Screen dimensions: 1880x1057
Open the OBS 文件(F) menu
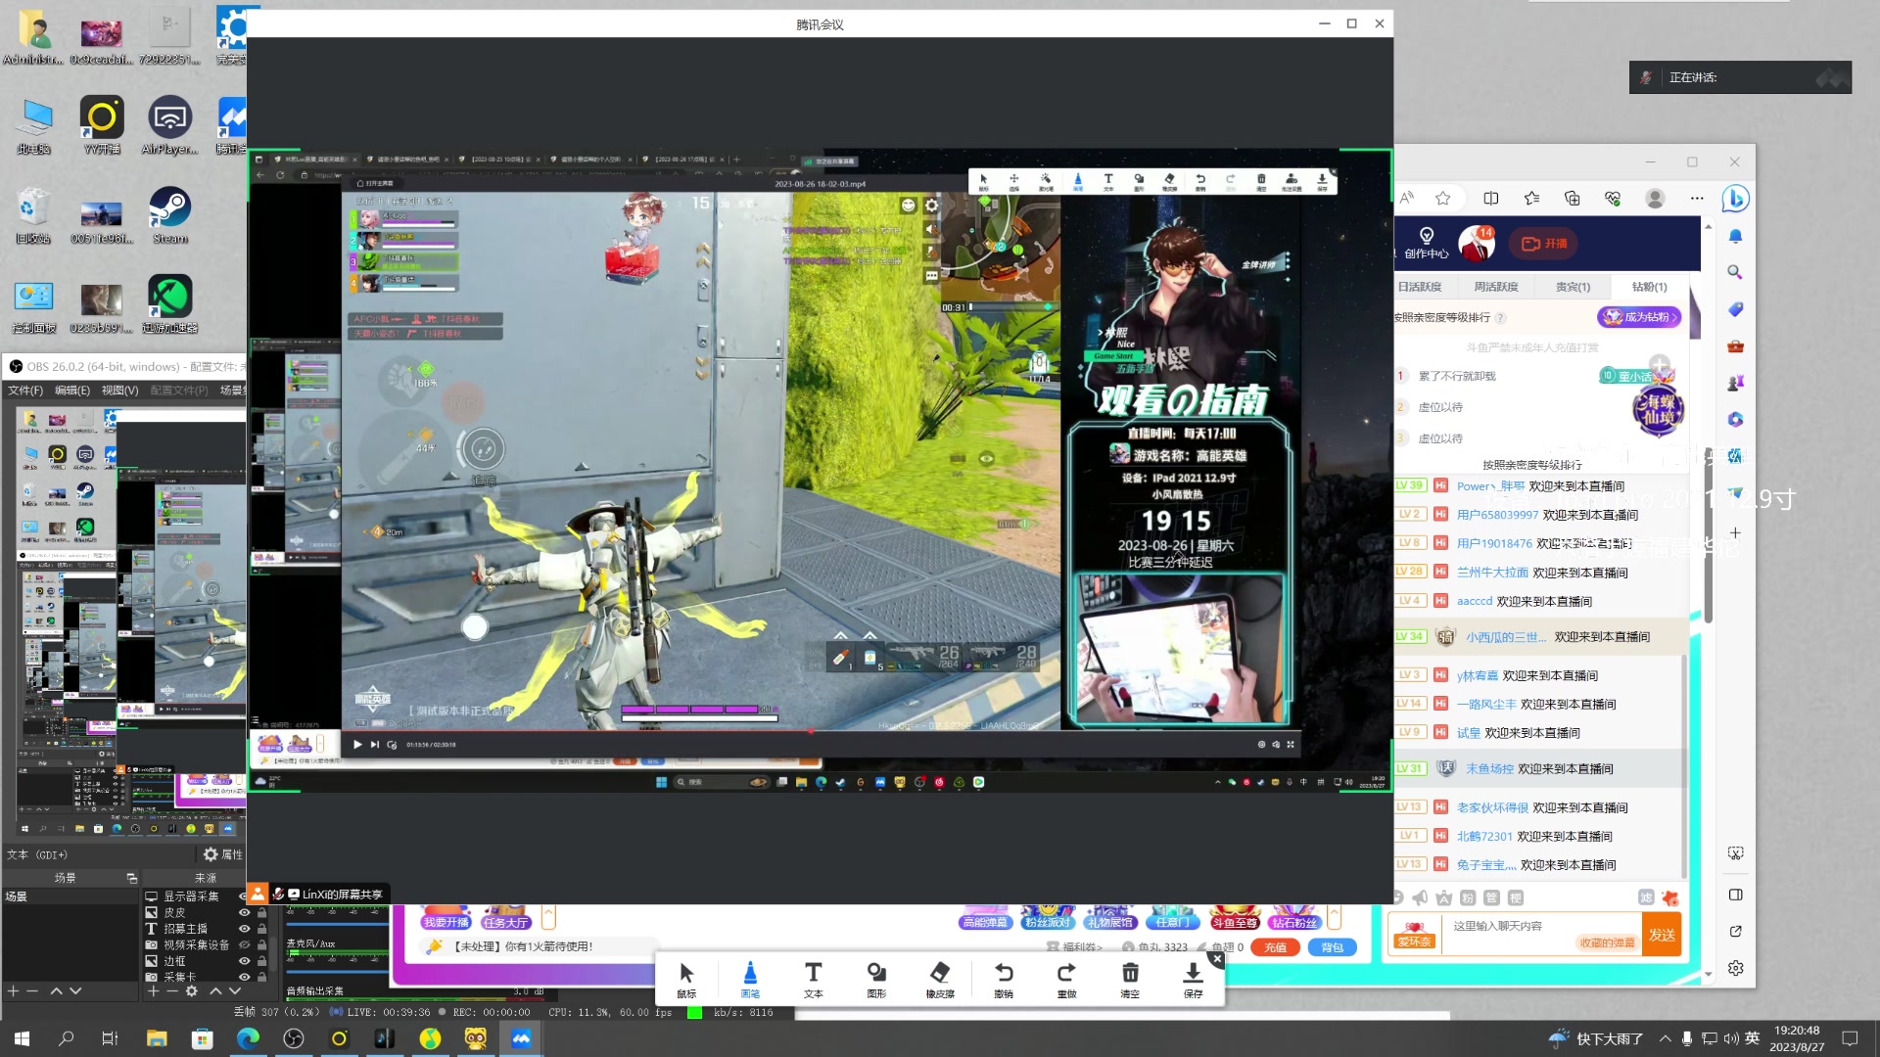[25, 390]
